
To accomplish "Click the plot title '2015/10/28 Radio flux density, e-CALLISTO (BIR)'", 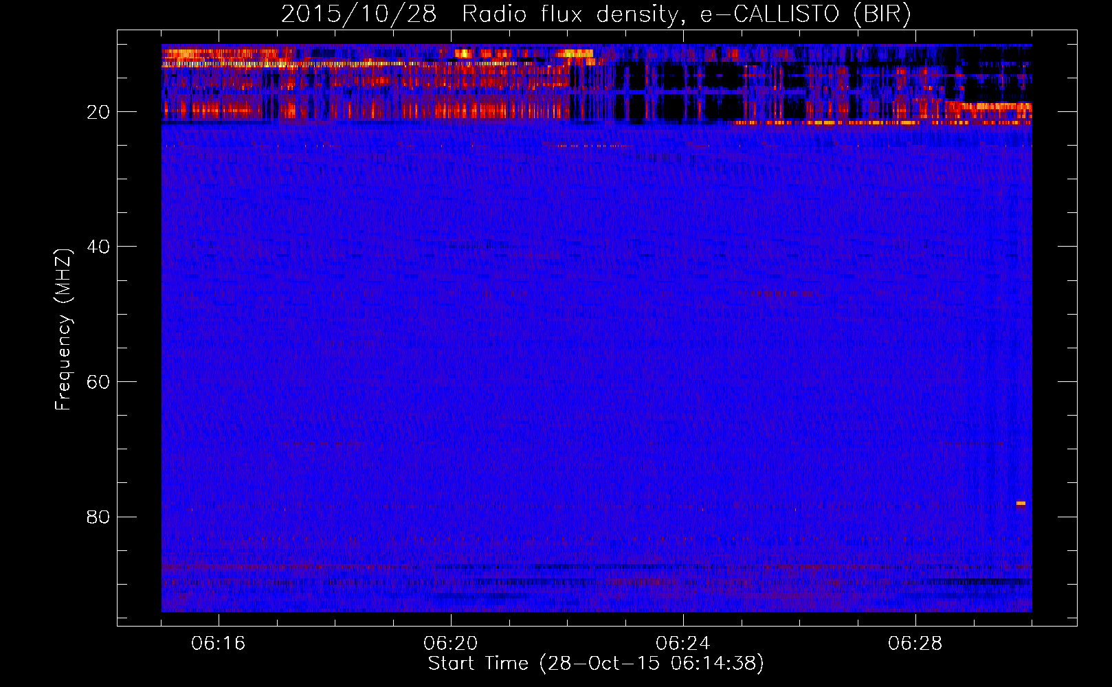I will coord(596,14).
